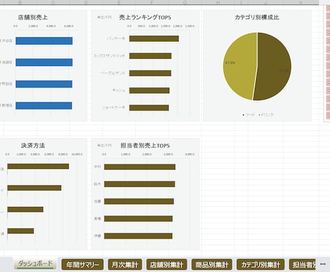The image size is (330, 272).
Task: Click the ベーグルサンド bar in the ranking chart
Action: point(150,73)
